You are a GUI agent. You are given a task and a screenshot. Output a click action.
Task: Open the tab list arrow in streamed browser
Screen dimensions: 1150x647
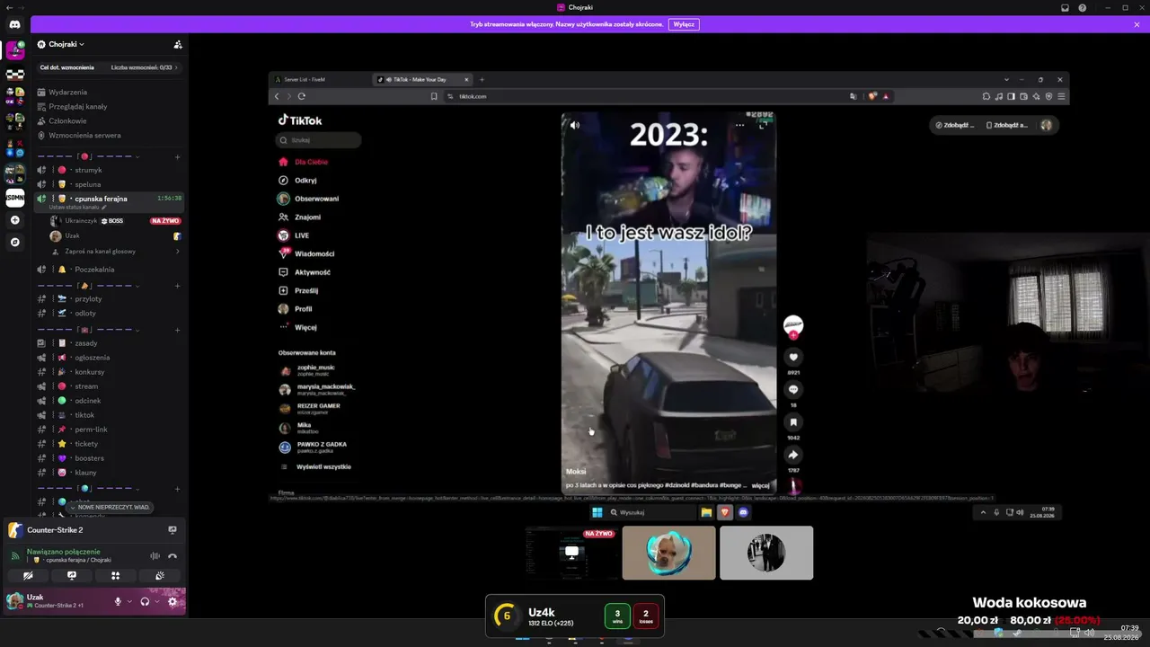click(1006, 79)
